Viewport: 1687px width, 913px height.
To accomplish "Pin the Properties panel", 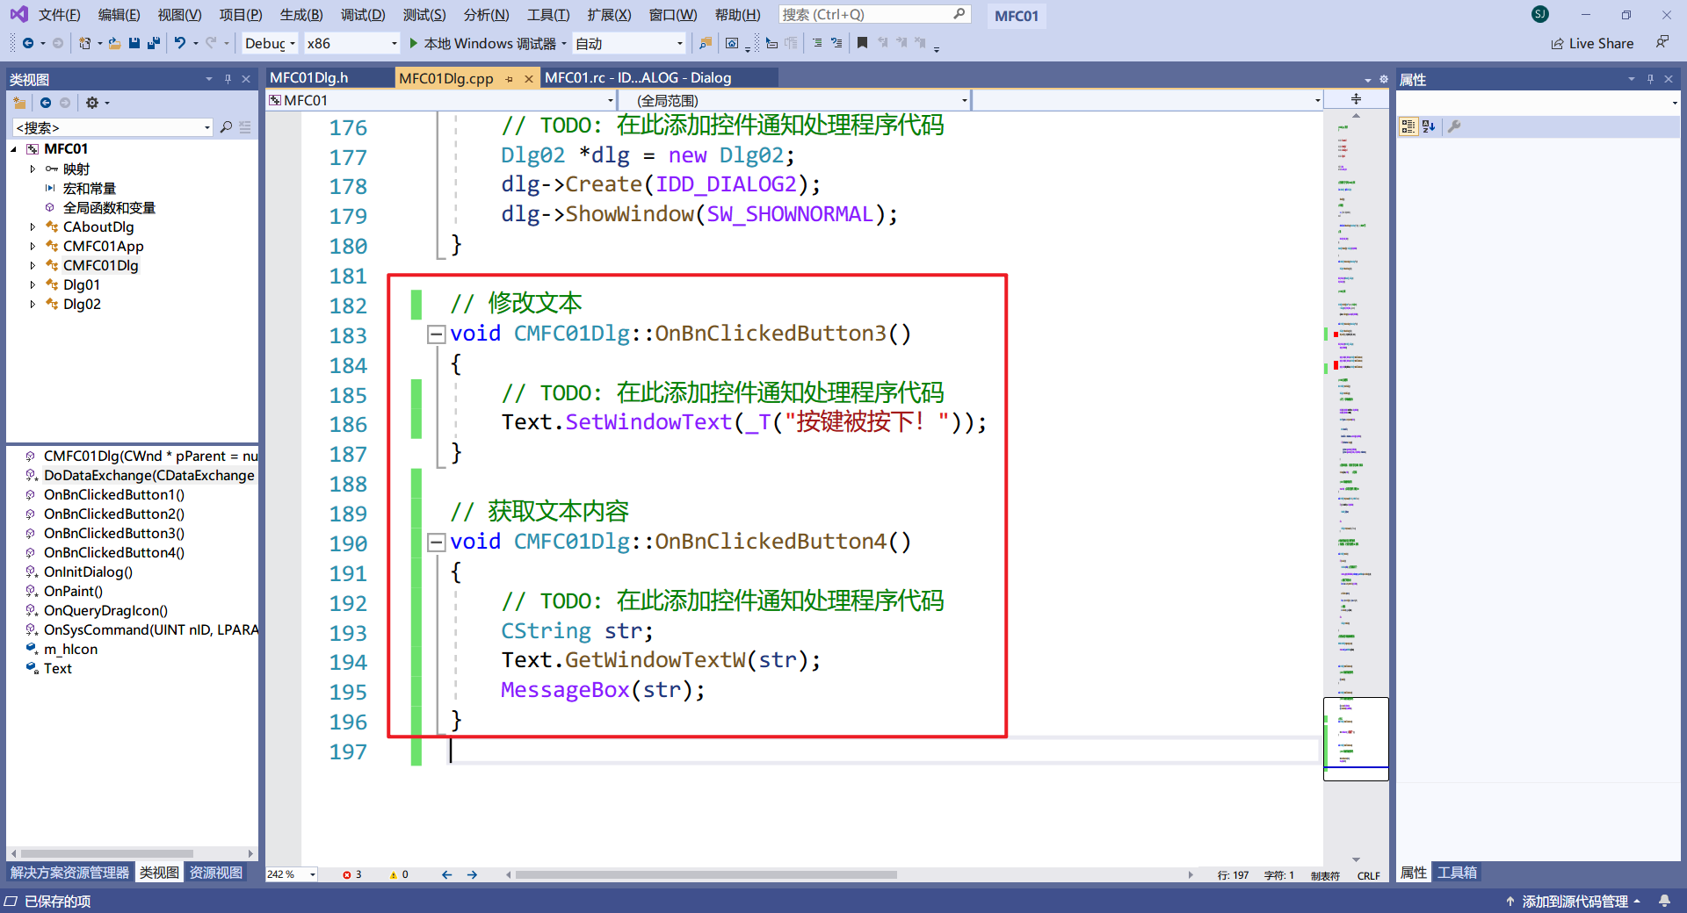I will pos(1650,79).
